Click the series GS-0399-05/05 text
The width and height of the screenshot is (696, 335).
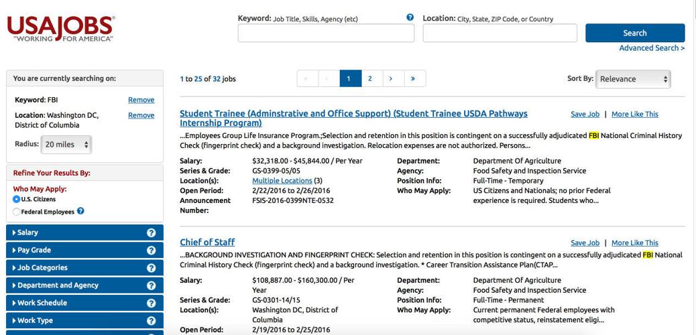(x=276, y=171)
